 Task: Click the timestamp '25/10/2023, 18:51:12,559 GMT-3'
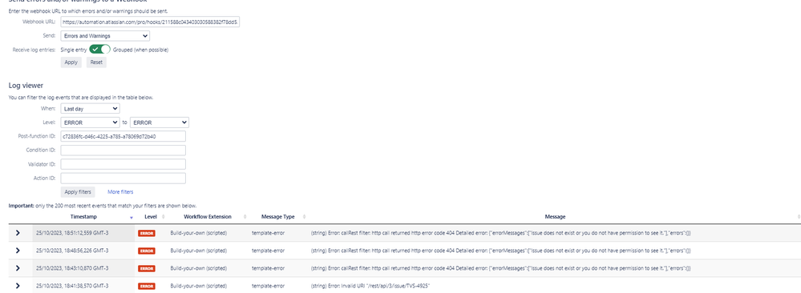72,233
